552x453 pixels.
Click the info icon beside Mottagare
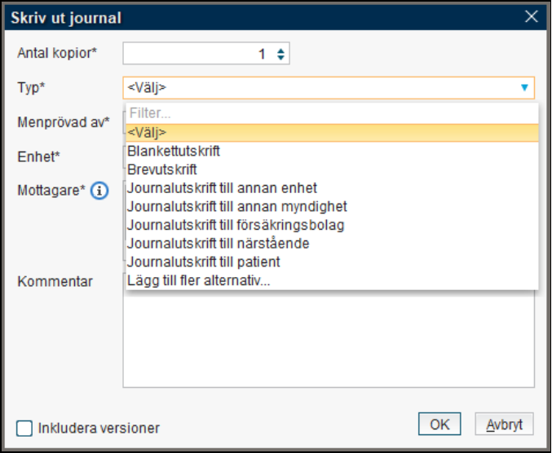click(99, 191)
